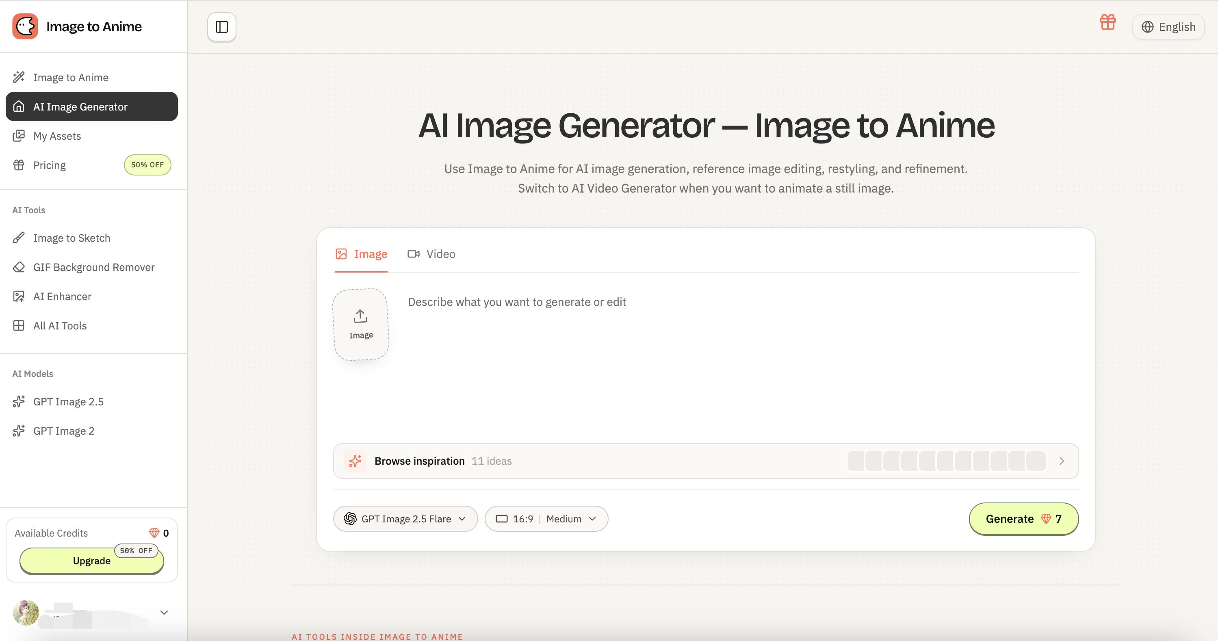Click the 50% OFF badge next to Pricing
The width and height of the screenshot is (1218, 641).
147,165
